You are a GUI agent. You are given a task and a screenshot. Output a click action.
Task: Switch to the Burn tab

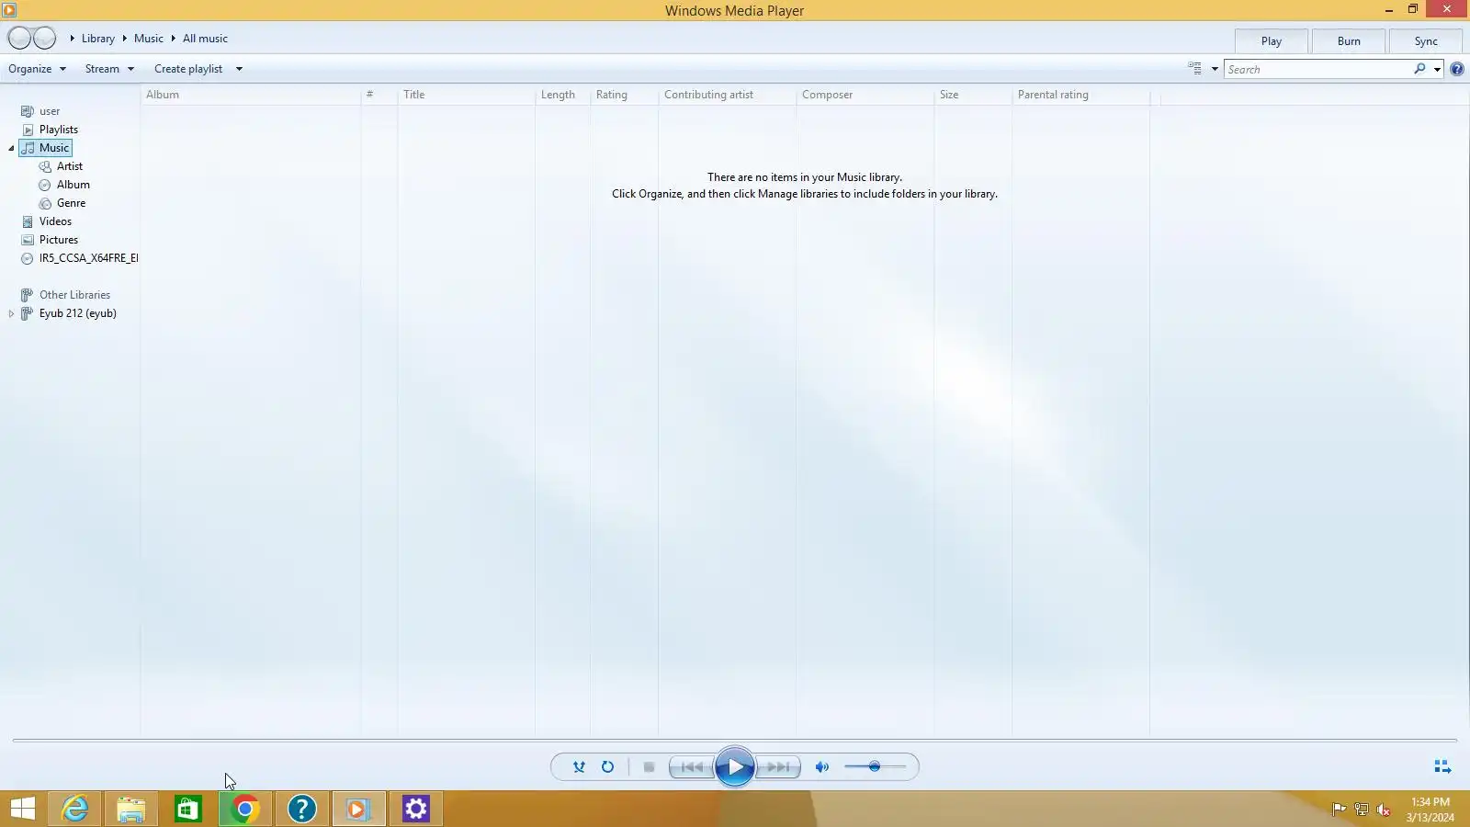[1349, 41]
